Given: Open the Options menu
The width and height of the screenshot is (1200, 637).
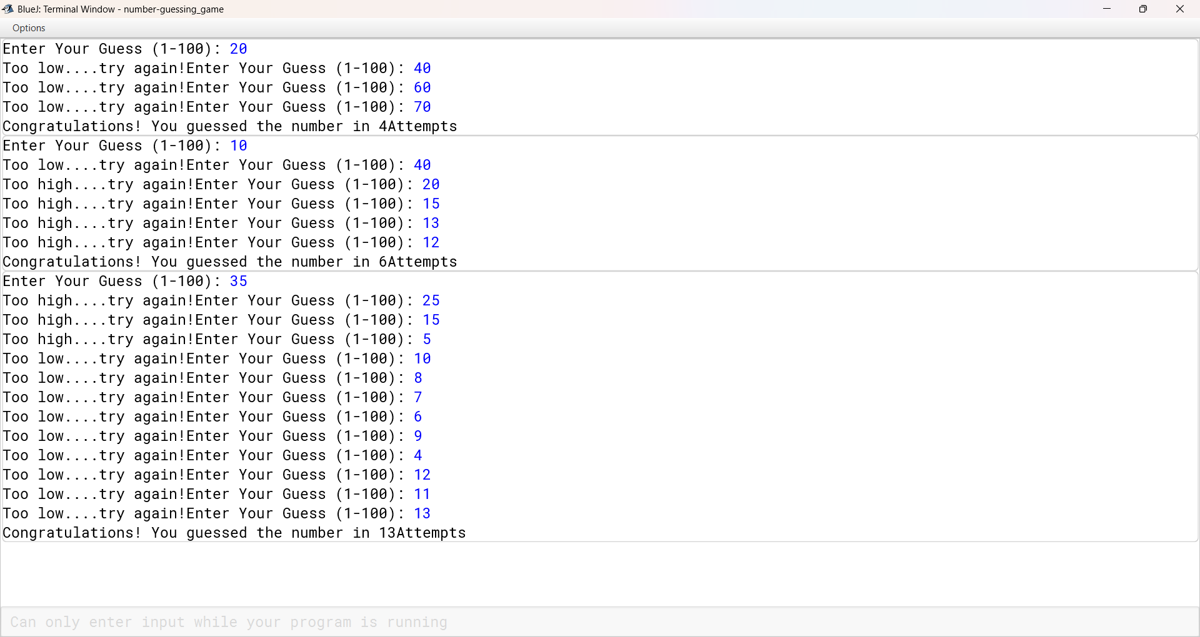Looking at the screenshot, I should [28, 28].
